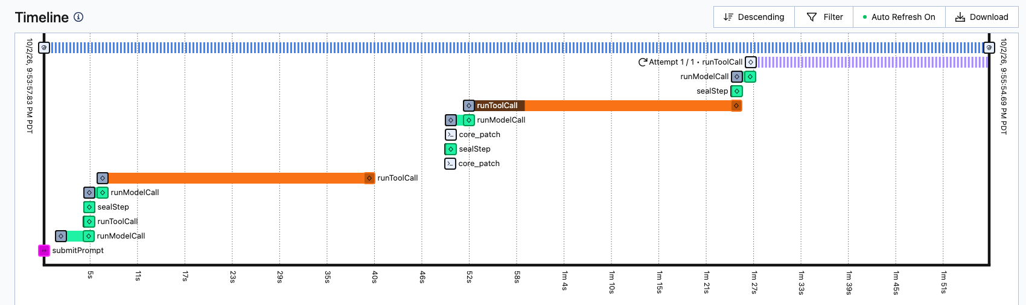
Task: Click start marker of highlighted runToolCall bar
Action: (469, 106)
